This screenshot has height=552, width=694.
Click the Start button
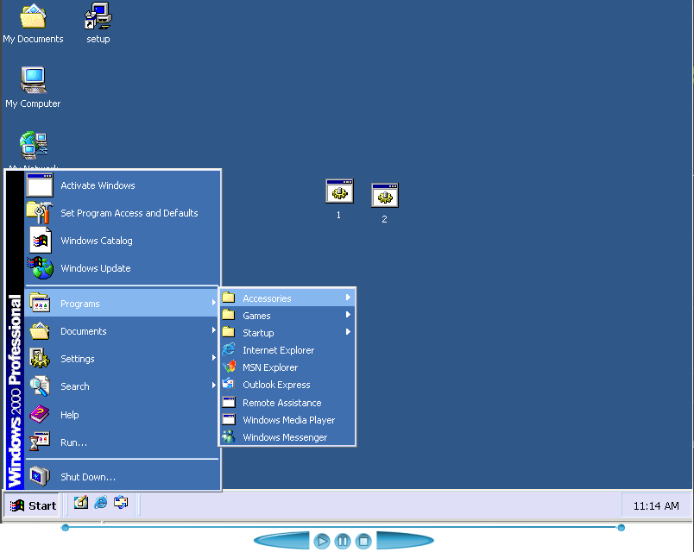31,505
